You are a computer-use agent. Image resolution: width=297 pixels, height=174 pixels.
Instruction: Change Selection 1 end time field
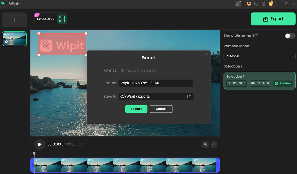[x=260, y=83]
